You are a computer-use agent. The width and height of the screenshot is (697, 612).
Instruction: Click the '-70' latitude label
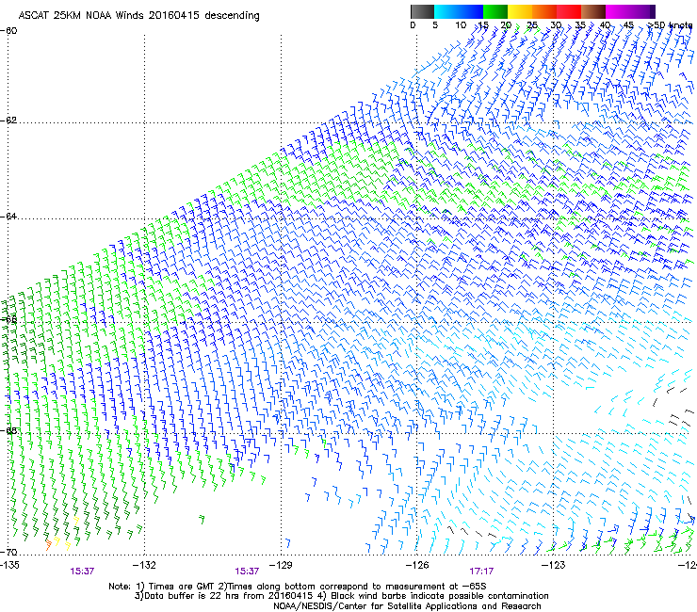pyautogui.click(x=8, y=552)
